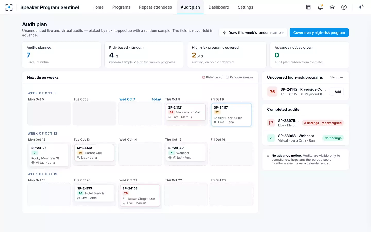The image size is (371, 232).
Task: Click the Risk-based · random stat card
Action: tap(144, 55)
